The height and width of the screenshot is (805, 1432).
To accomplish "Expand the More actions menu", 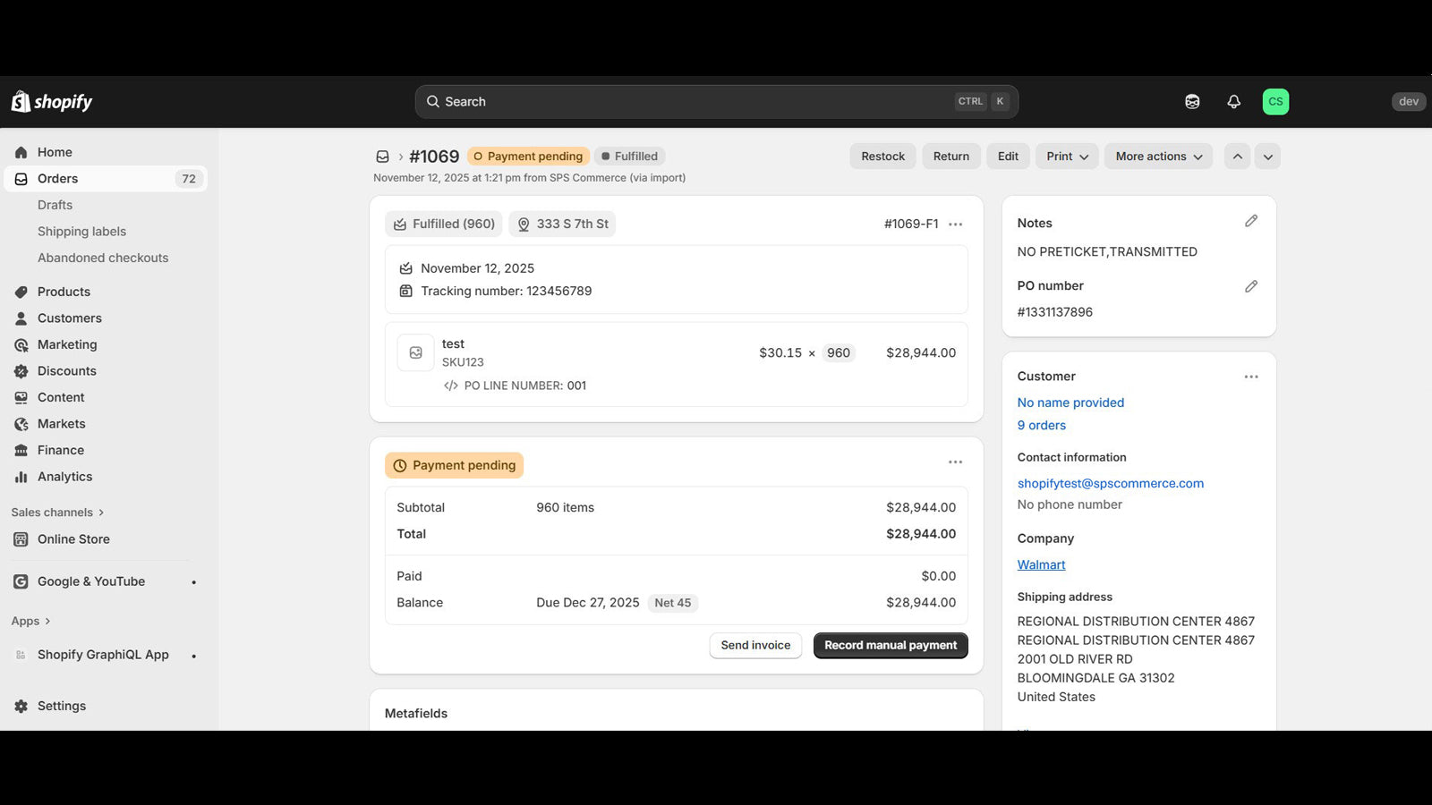I will tap(1157, 156).
